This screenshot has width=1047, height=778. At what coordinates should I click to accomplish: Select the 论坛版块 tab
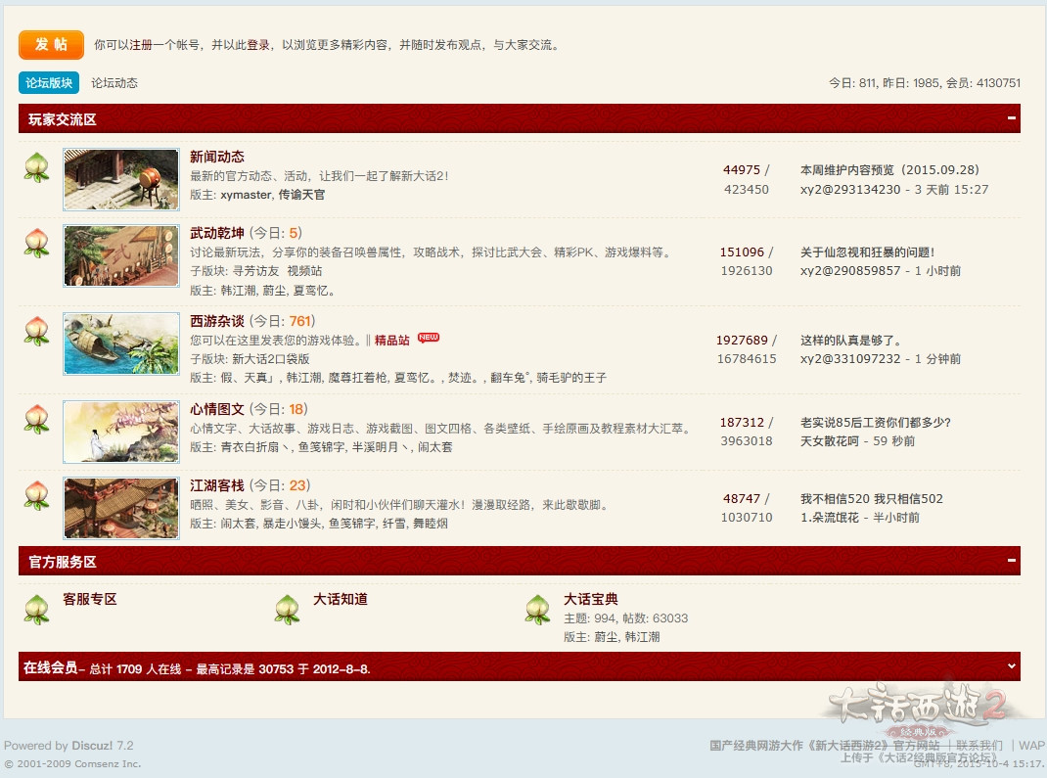49,83
